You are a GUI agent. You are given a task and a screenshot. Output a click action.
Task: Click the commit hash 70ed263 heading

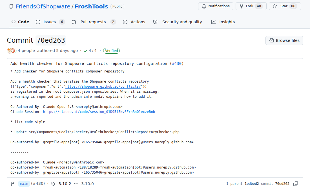click(51, 40)
